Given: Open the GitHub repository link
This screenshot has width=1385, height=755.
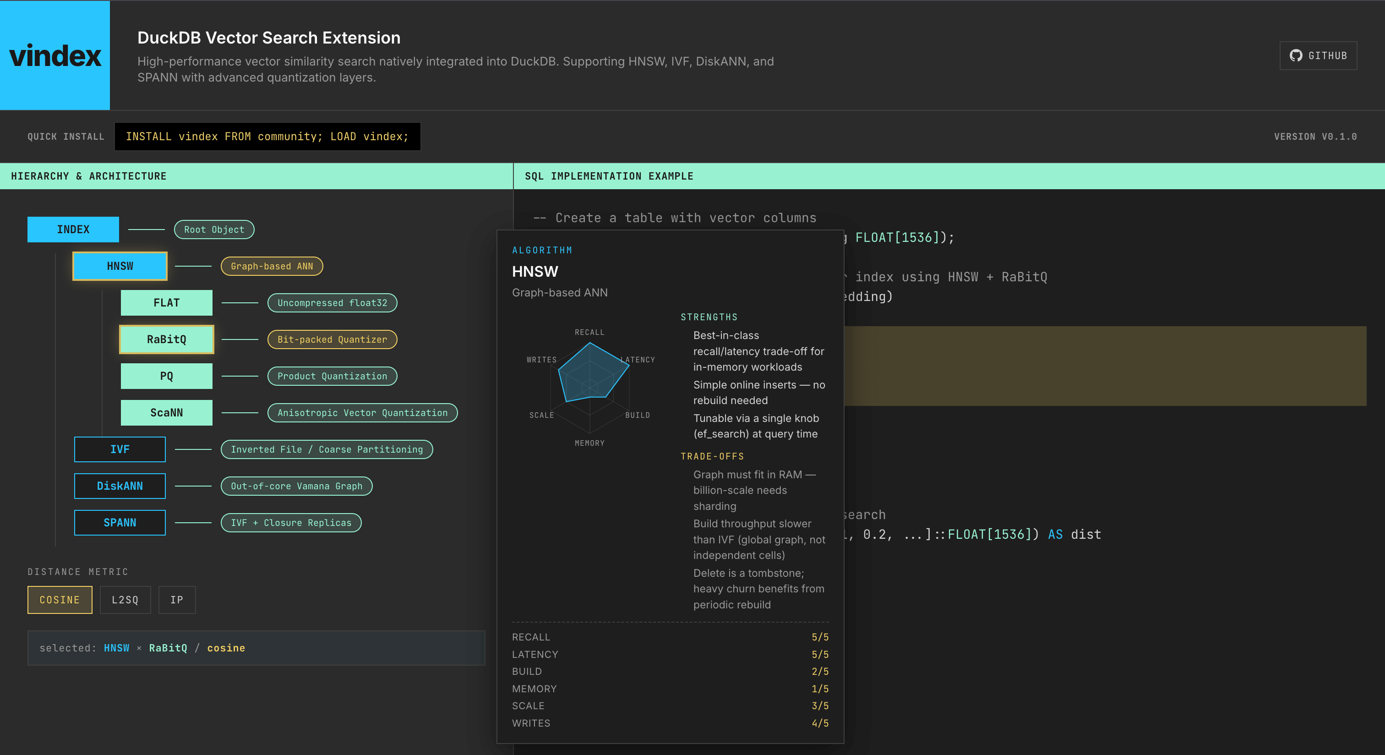Looking at the screenshot, I should coord(1318,55).
